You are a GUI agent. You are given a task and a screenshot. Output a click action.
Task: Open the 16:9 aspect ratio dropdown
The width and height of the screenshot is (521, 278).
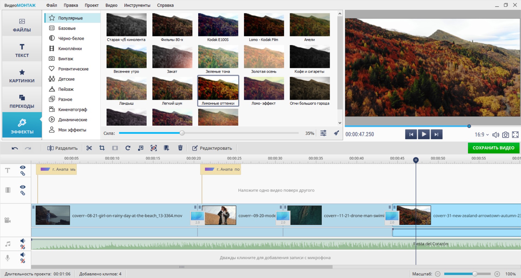[482, 135]
